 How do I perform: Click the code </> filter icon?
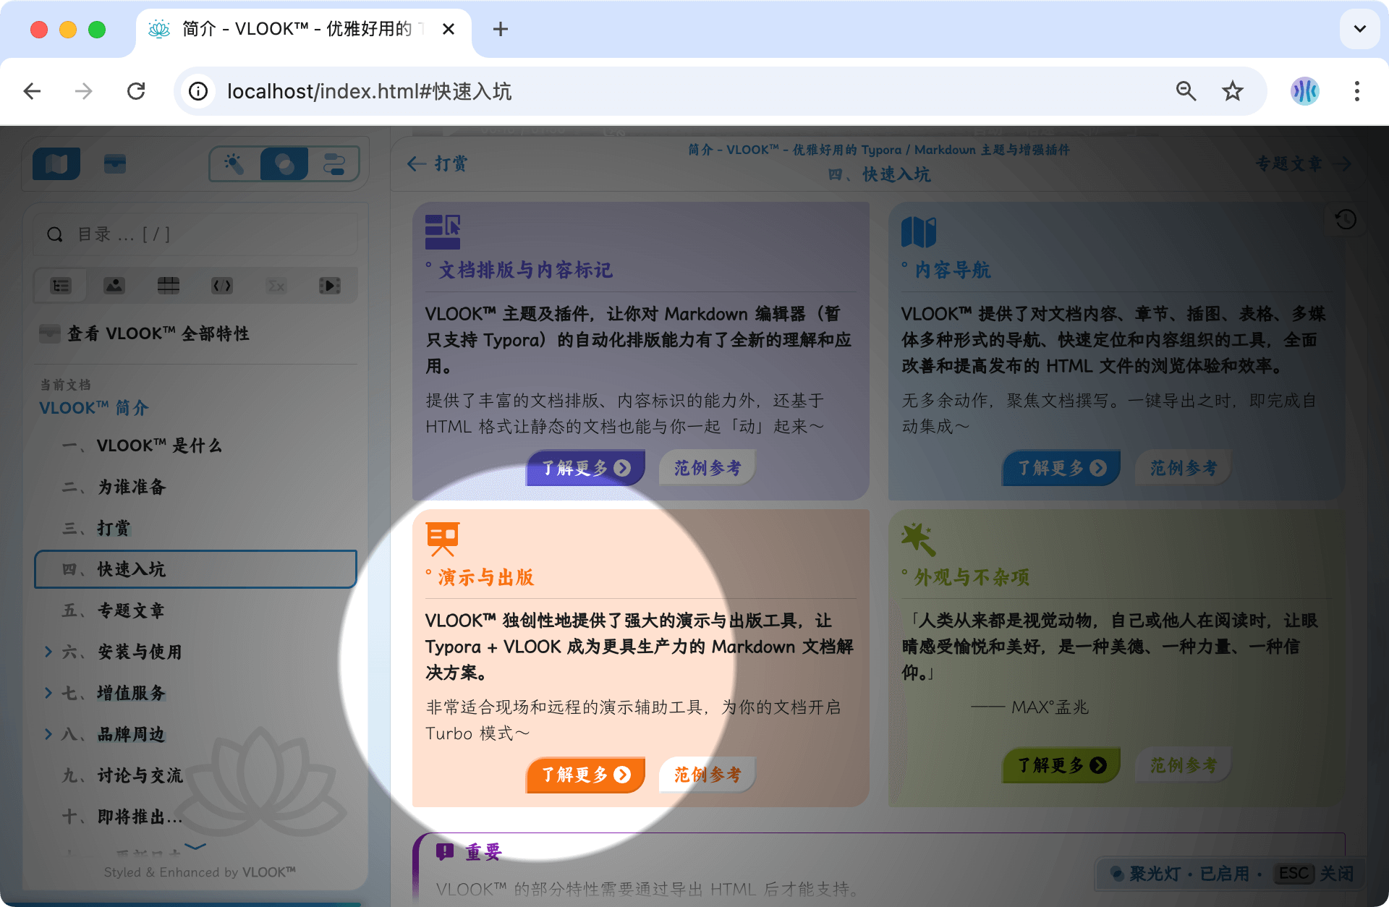(222, 285)
